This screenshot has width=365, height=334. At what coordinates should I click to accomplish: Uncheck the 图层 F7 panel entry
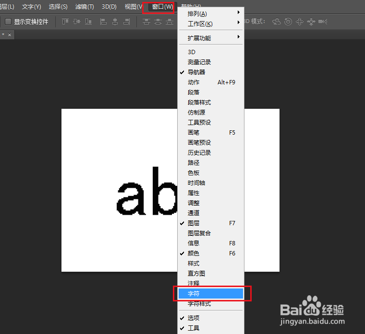click(x=211, y=223)
